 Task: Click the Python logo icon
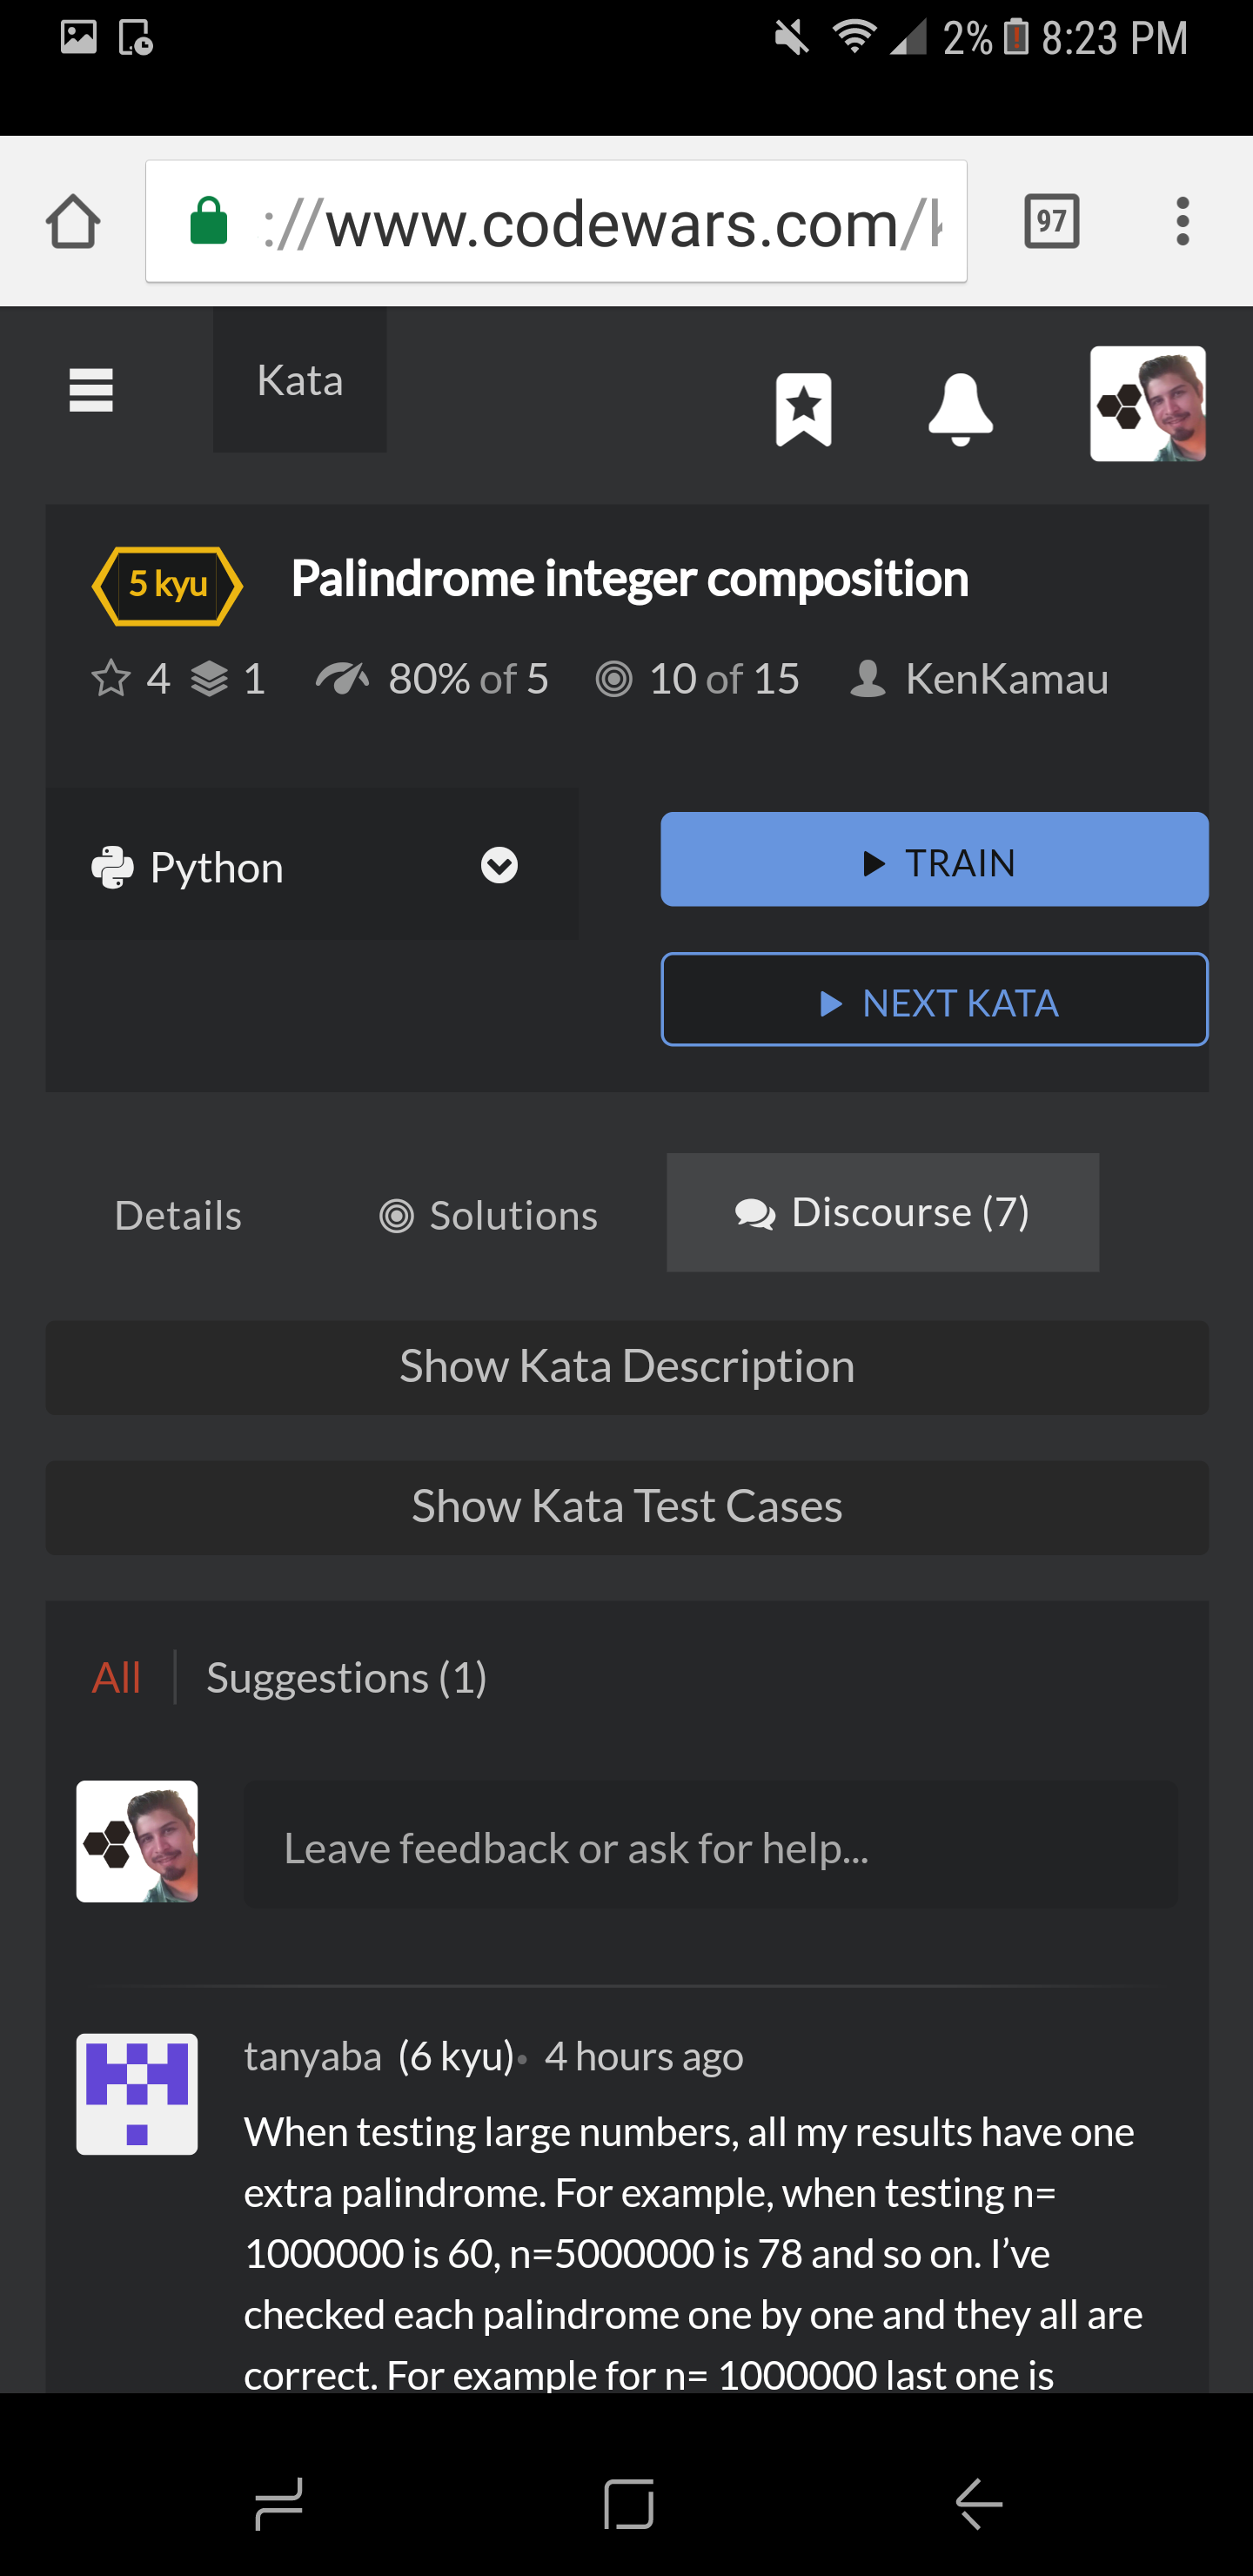pyautogui.click(x=112, y=867)
